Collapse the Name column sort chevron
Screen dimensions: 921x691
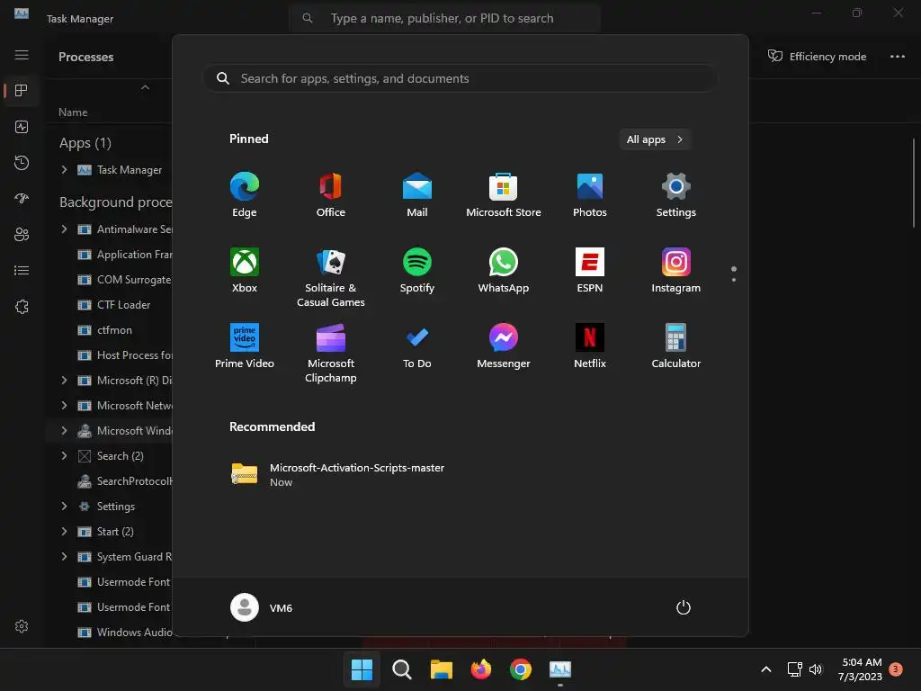point(145,87)
